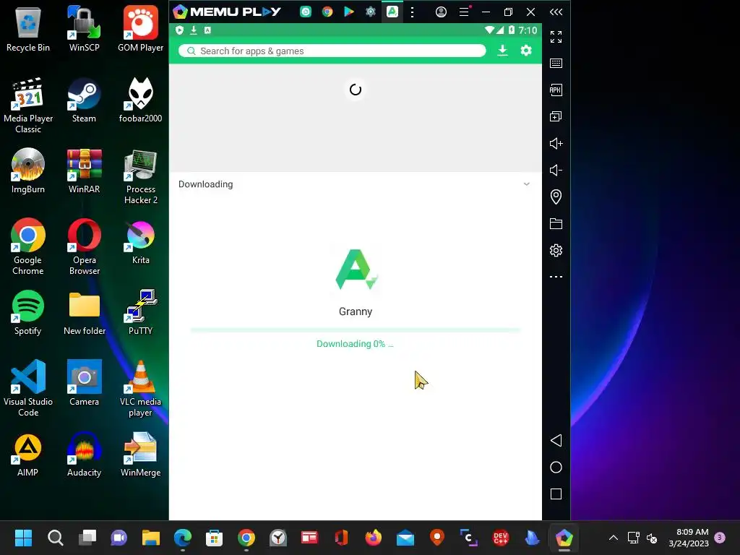Image resolution: width=740 pixels, height=555 pixels.
Task: Increase volume with sidebar speaker plus
Action: click(x=556, y=144)
